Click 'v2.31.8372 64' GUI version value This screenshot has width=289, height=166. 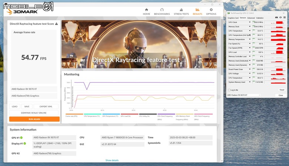[122, 144]
